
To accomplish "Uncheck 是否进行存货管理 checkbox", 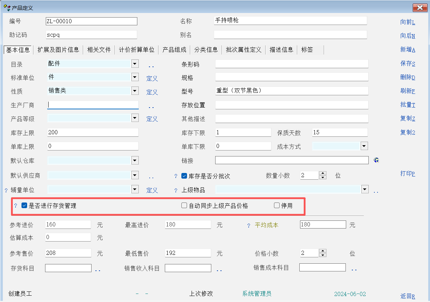I will click(x=24, y=206).
